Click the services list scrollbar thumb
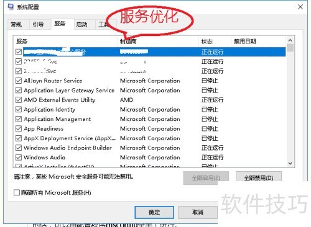This screenshot has height=227, width=311. point(290,48)
